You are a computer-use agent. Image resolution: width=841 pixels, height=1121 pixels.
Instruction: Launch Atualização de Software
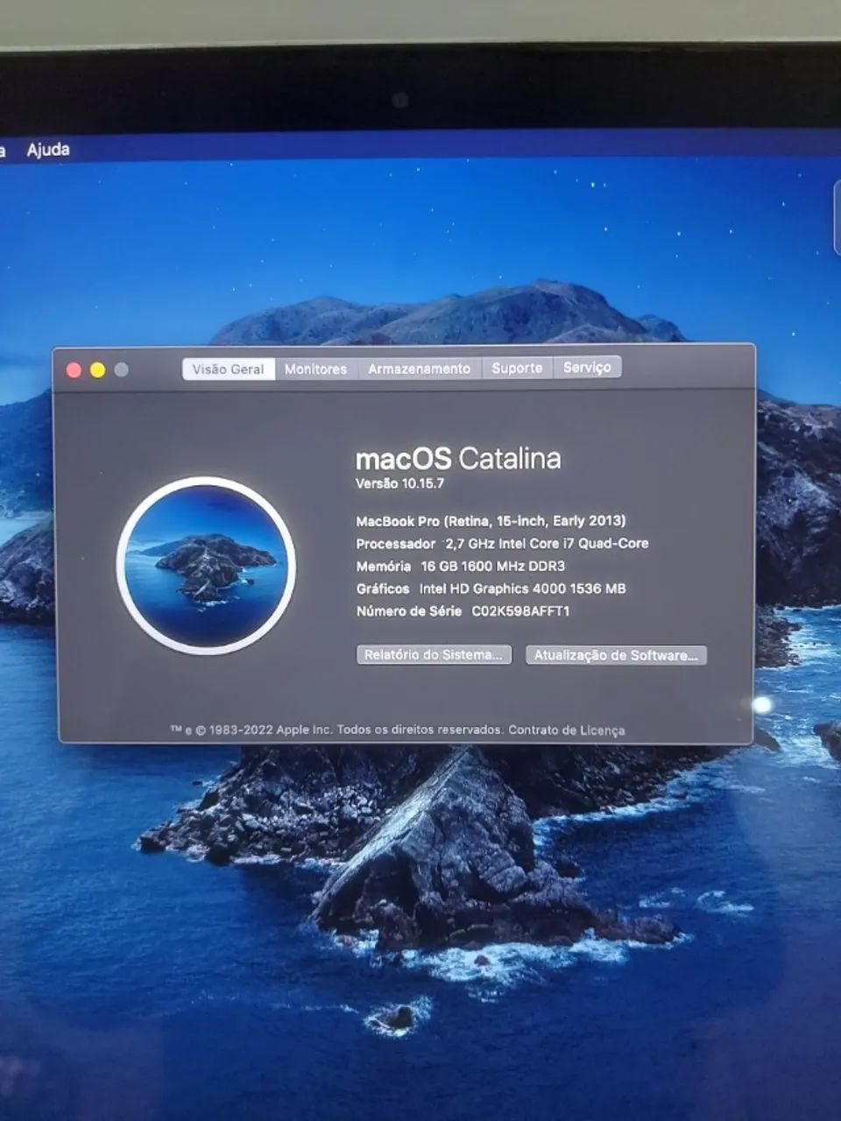pyautogui.click(x=613, y=654)
